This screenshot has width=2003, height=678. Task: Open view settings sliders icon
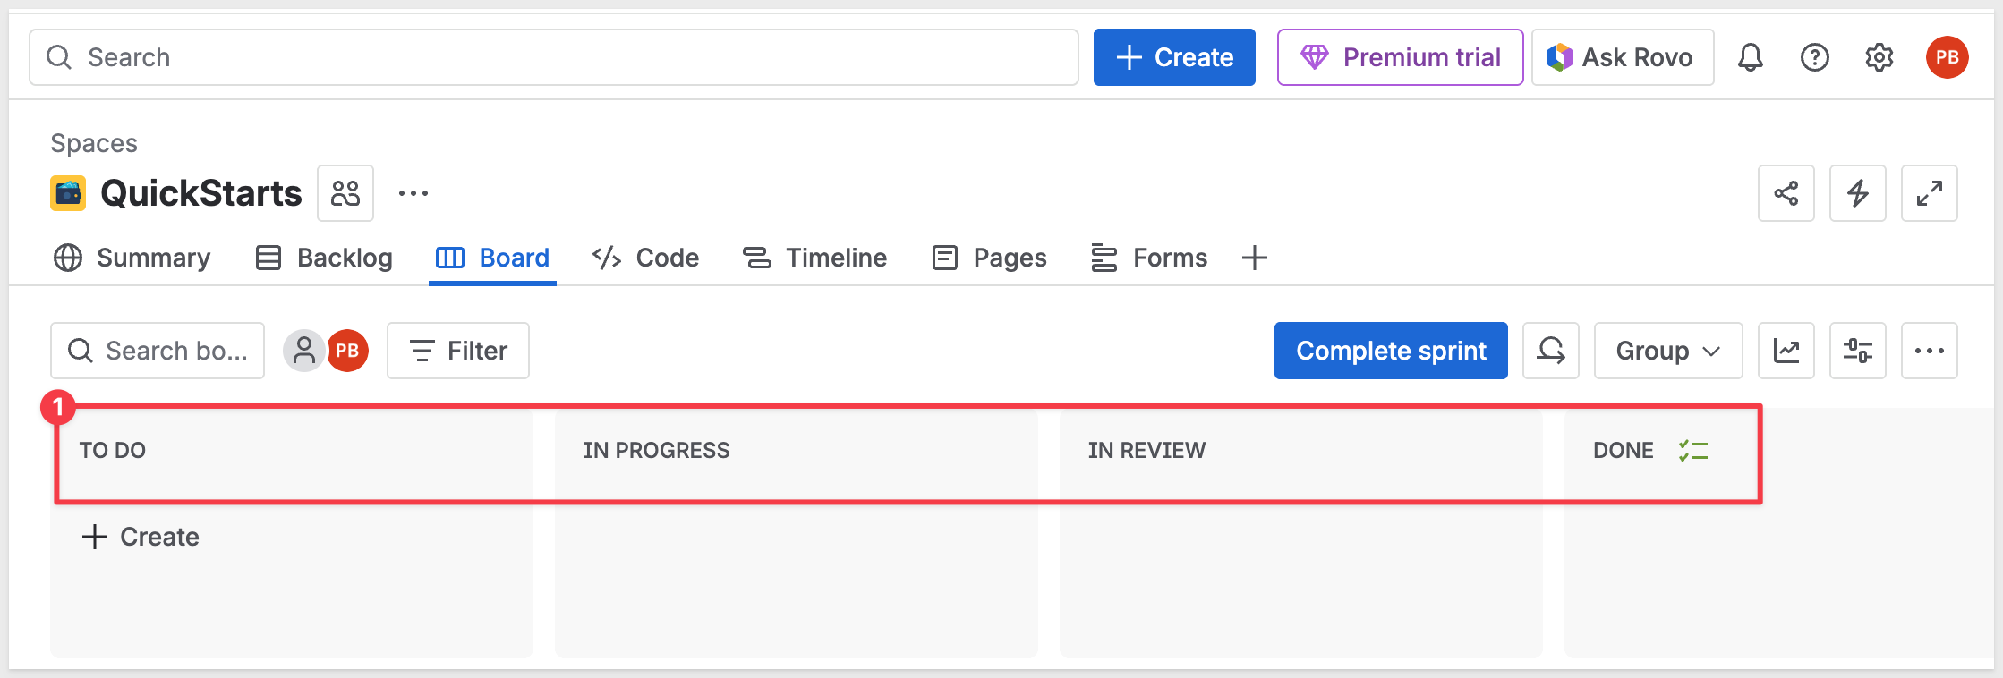click(x=1857, y=351)
